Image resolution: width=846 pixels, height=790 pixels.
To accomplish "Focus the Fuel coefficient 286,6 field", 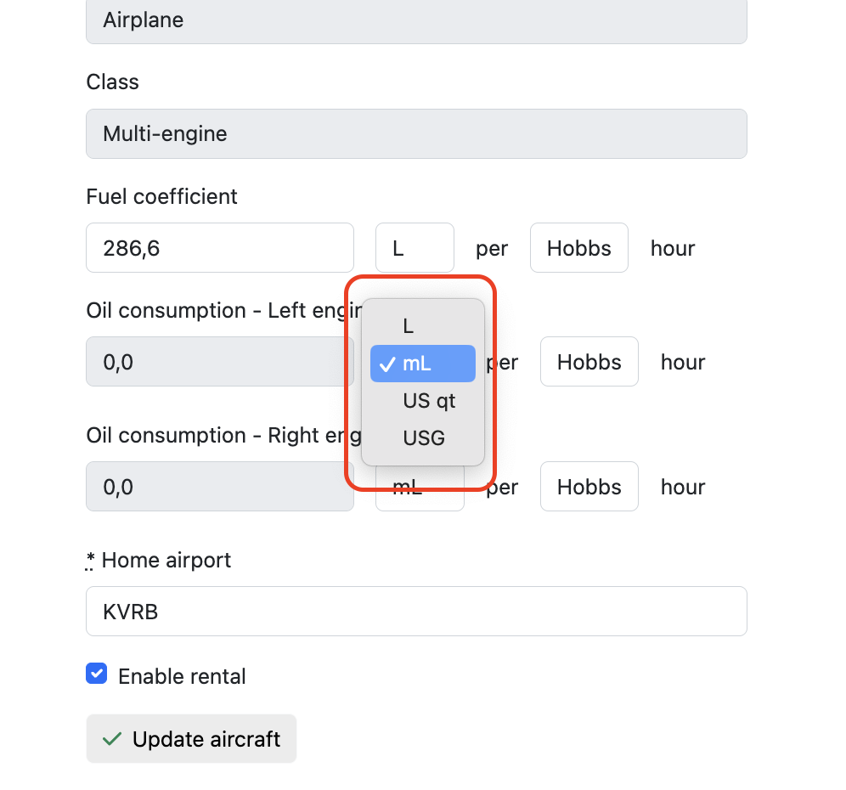I will pyautogui.click(x=220, y=248).
